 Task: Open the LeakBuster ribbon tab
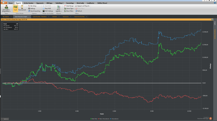pyautogui.click(x=91, y=3)
